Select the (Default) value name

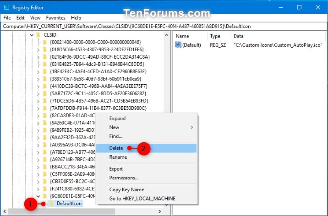pos(191,45)
